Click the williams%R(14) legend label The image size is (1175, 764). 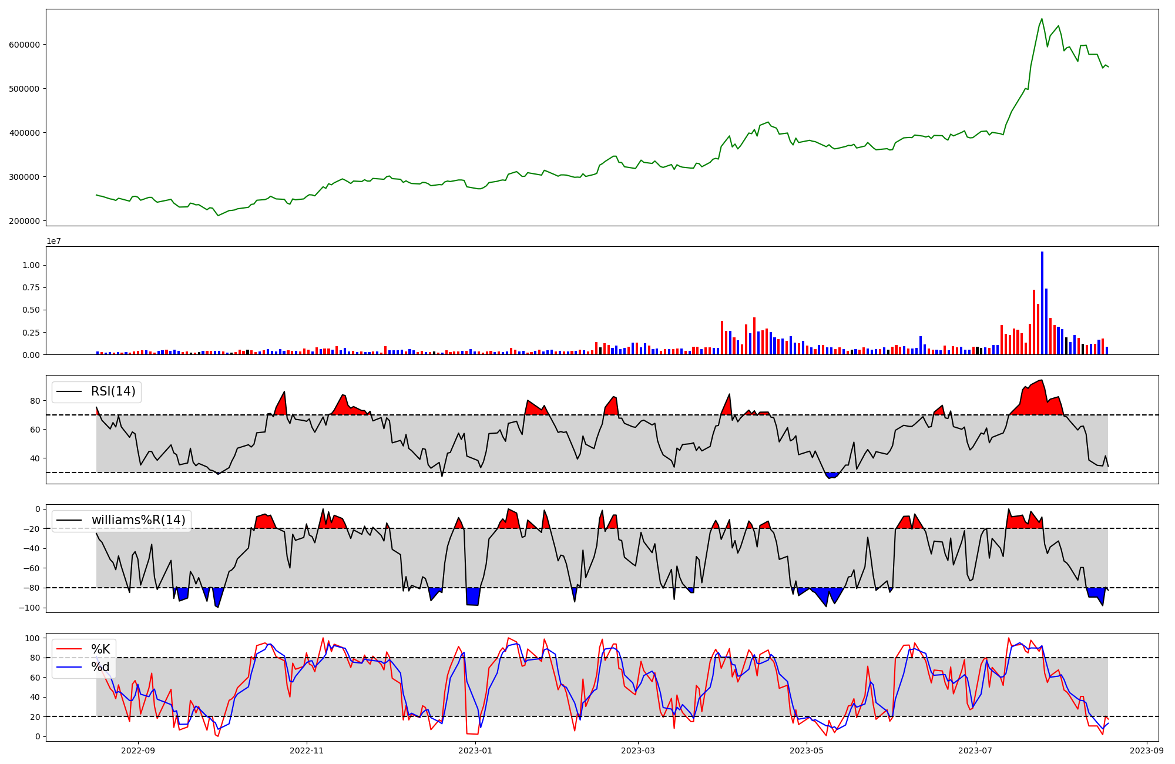tap(138, 521)
